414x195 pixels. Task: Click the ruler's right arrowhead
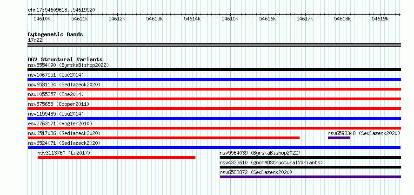pos(400,15)
